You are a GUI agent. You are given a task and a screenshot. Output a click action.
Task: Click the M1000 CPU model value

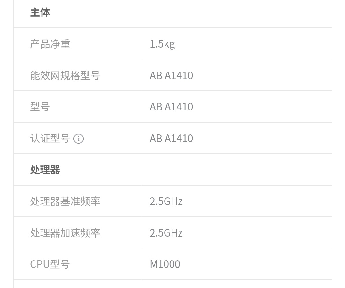tap(165, 264)
